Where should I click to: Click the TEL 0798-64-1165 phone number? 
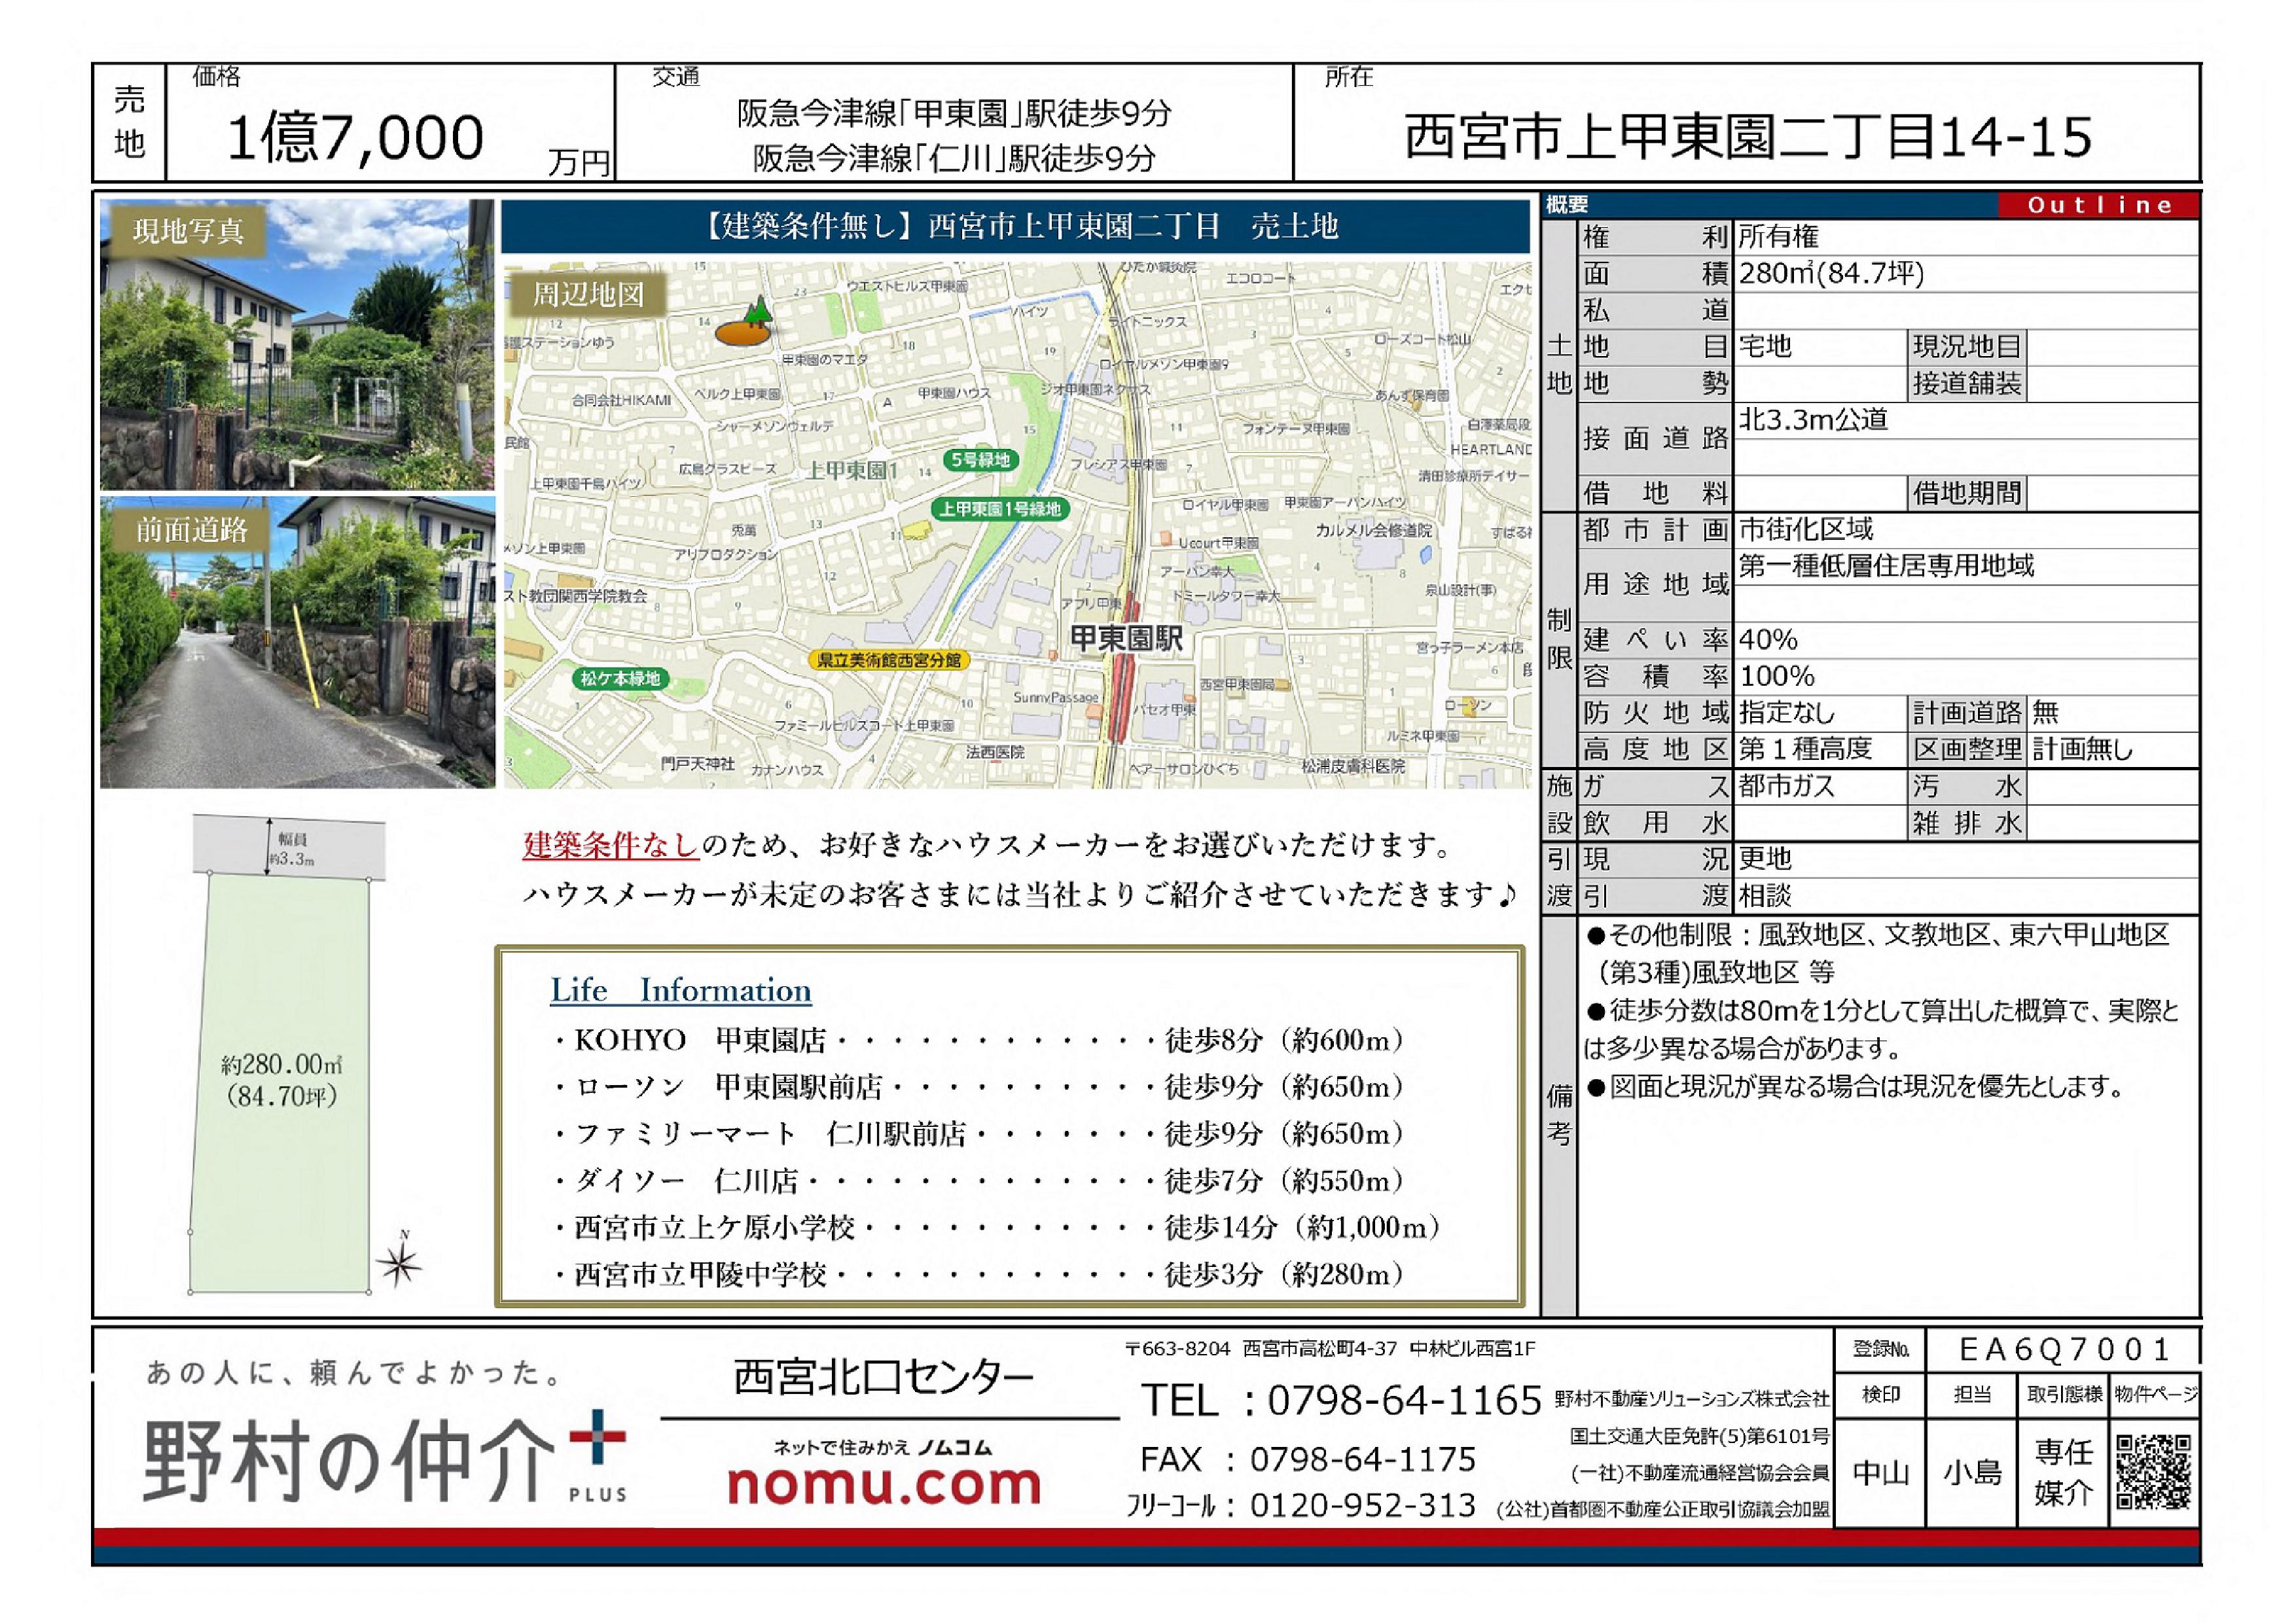coord(1404,1401)
